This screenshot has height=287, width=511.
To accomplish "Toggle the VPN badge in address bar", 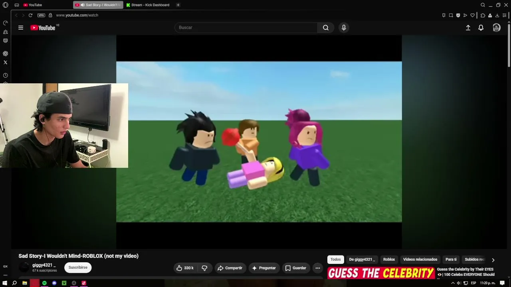I will coord(41,15).
